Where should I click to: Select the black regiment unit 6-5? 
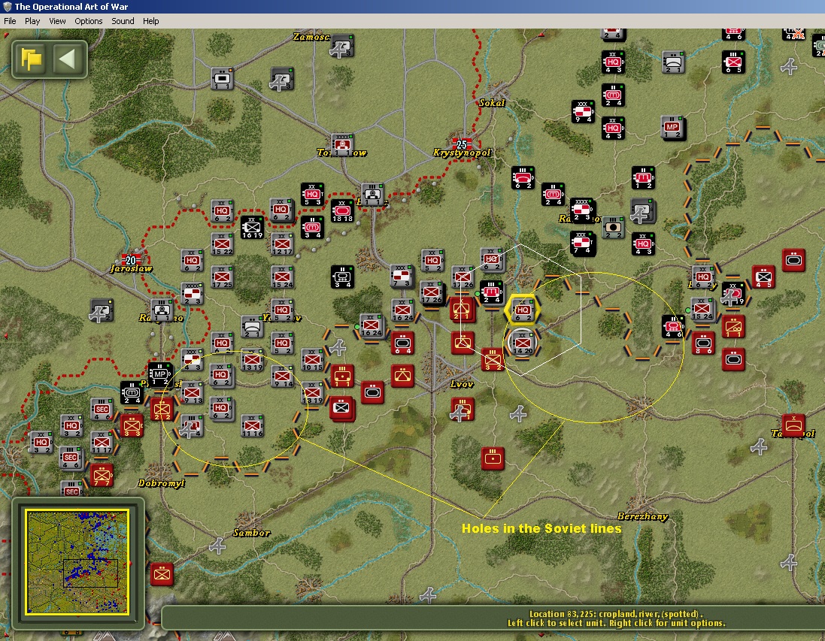[x=733, y=62]
